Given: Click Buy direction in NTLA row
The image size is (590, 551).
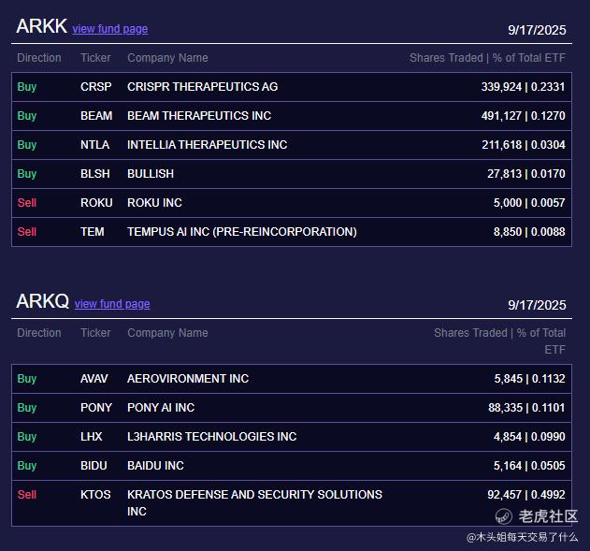Looking at the screenshot, I should [x=27, y=145].
